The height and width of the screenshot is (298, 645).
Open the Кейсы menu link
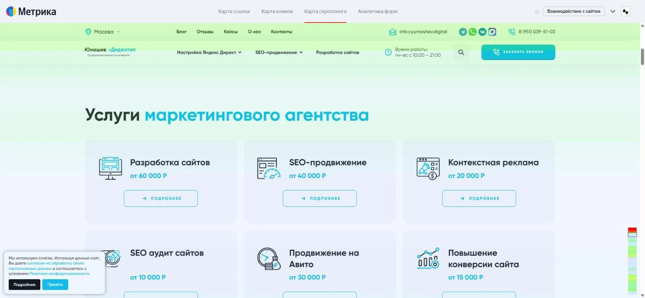point(231,32)
